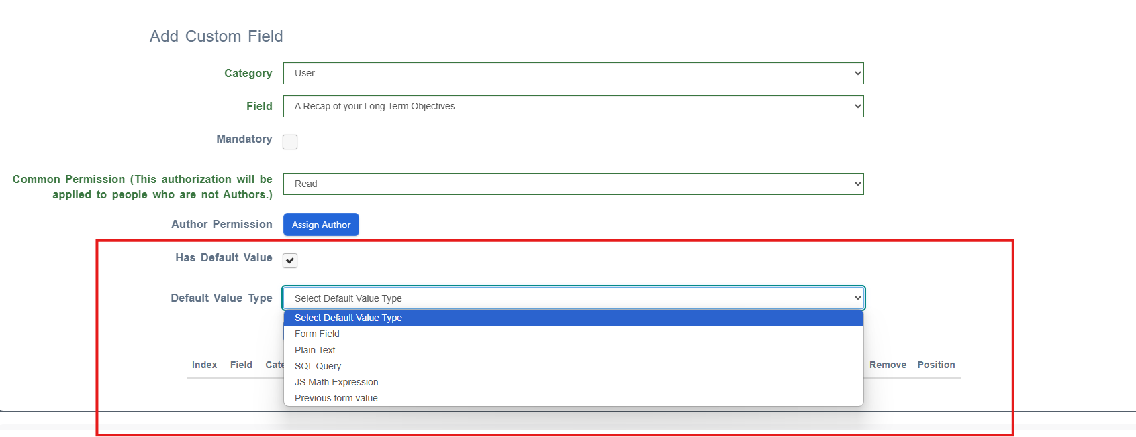This screenshot has height=437, width=1136.
Task: Tick the Mandatory checkbox
Action: [x=290, y=142]
